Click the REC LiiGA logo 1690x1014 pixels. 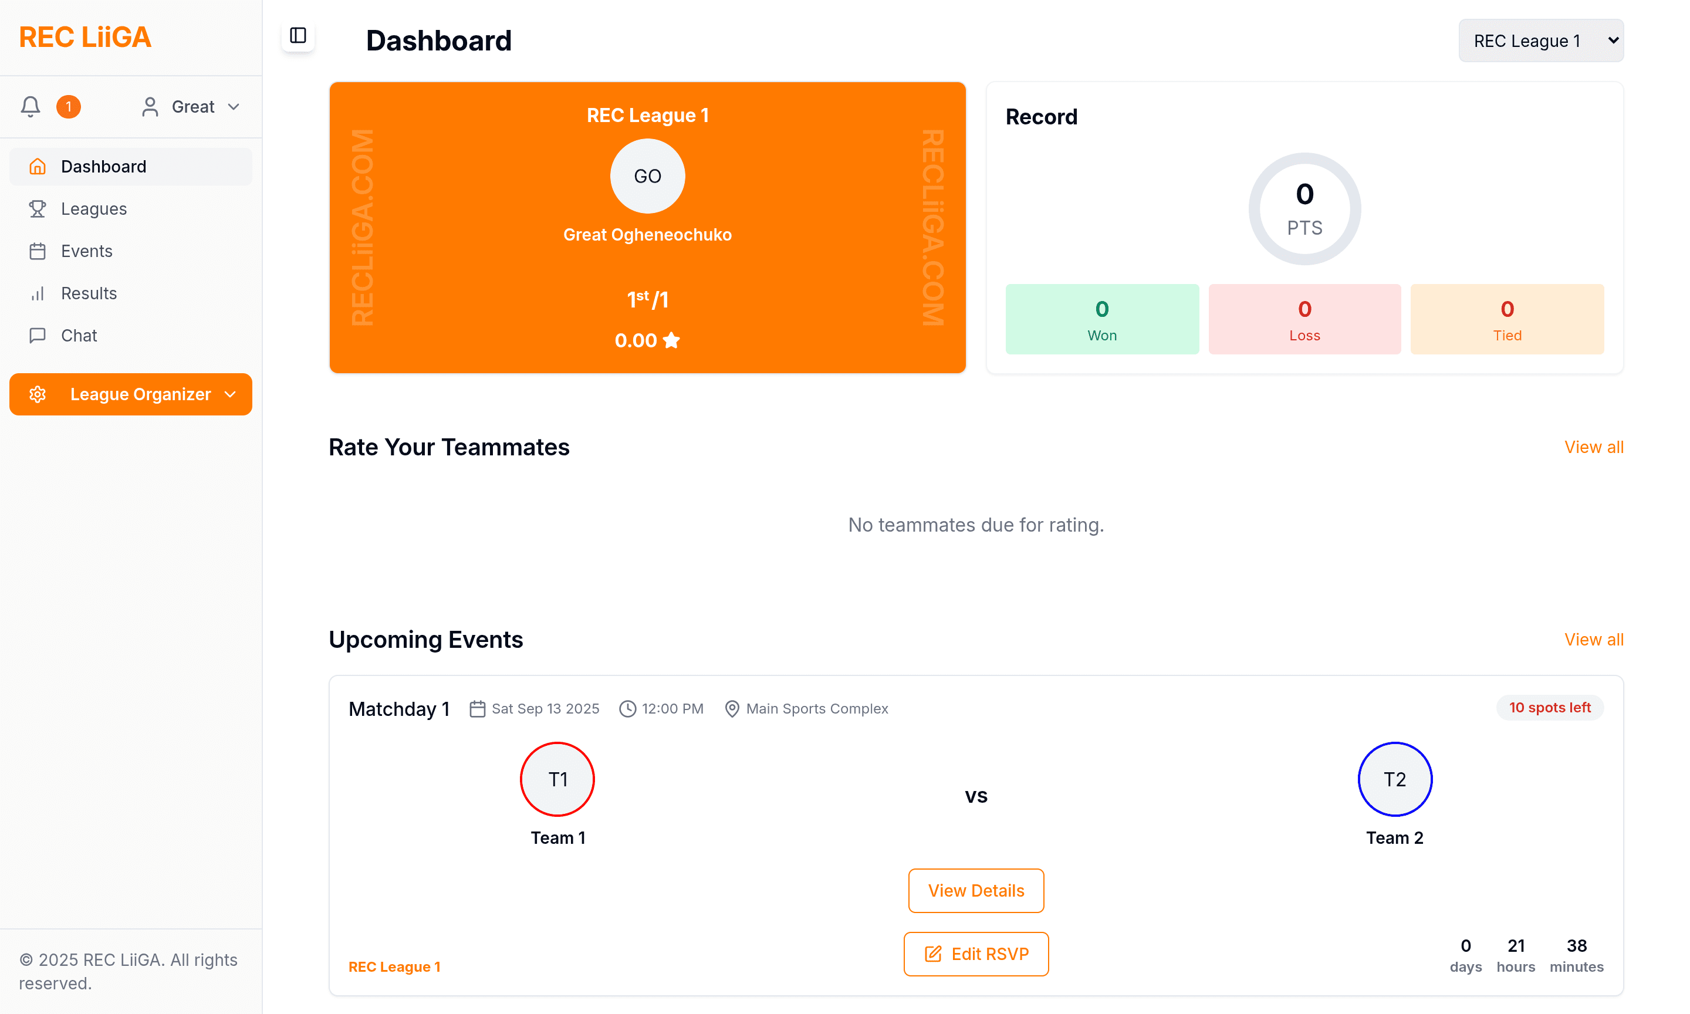click(x=86, y=37)
